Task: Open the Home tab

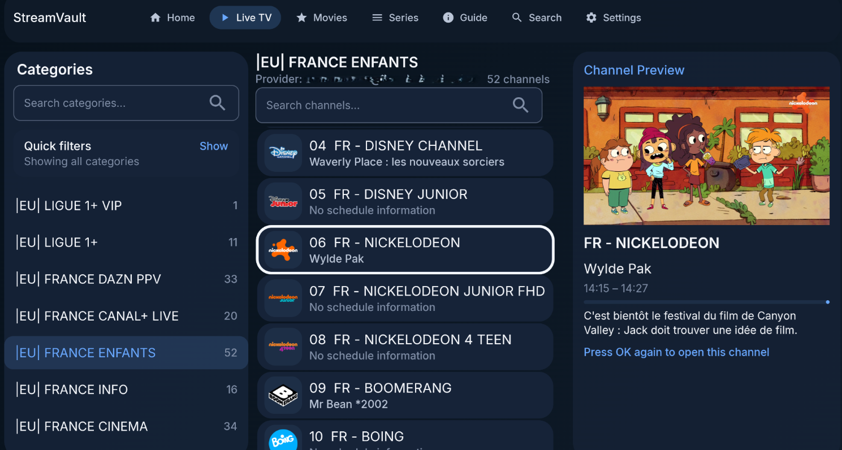Action: pos(172,18)
